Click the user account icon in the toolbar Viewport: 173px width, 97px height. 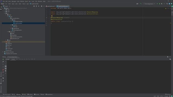(138, 4)
